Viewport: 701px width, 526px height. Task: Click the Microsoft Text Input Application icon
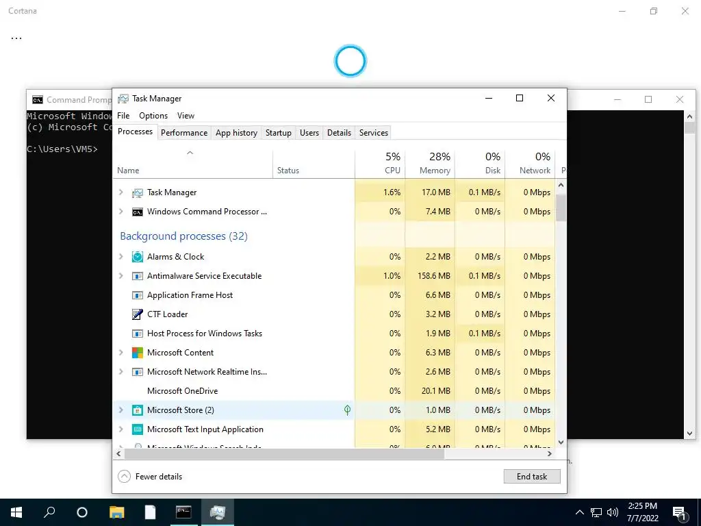(137, 429)
